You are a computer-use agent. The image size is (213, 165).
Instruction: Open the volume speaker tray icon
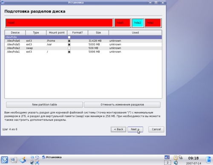(176, 162)
